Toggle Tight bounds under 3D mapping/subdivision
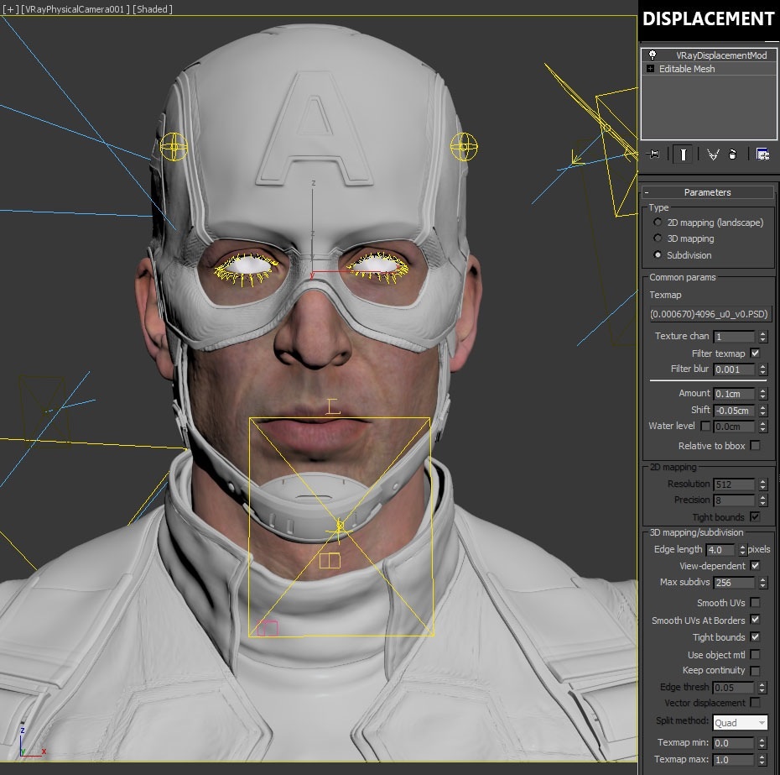 755,637
